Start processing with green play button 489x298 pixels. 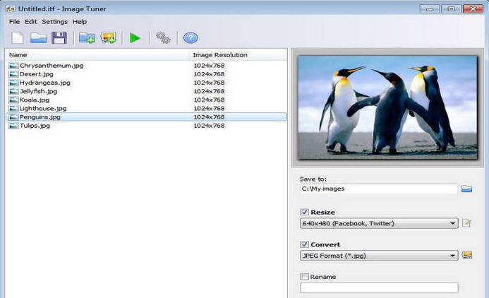click(135, 38)
